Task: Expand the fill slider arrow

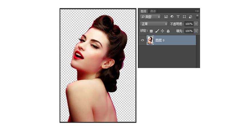Action: pyautogui.click(x=196, y=31)
